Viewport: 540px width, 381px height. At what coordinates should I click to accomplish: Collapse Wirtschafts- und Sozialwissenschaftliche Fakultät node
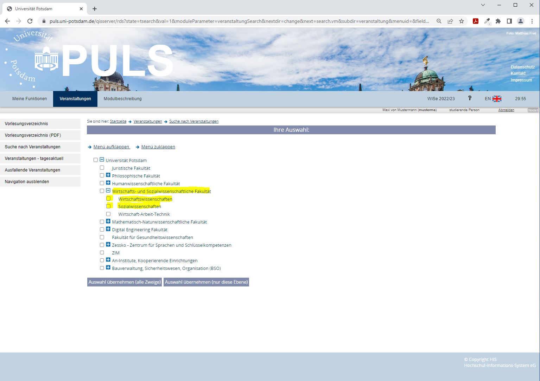[108, 190]
